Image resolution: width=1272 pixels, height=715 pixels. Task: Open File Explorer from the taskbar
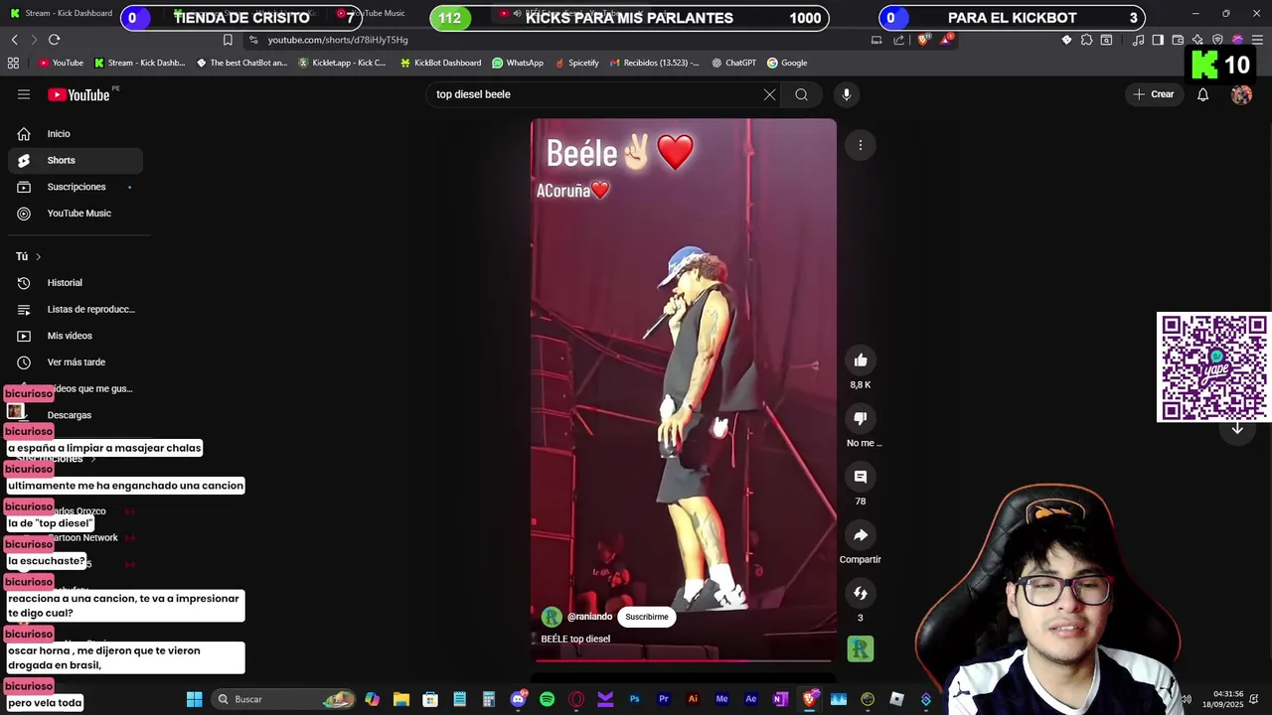coord(401,699)
